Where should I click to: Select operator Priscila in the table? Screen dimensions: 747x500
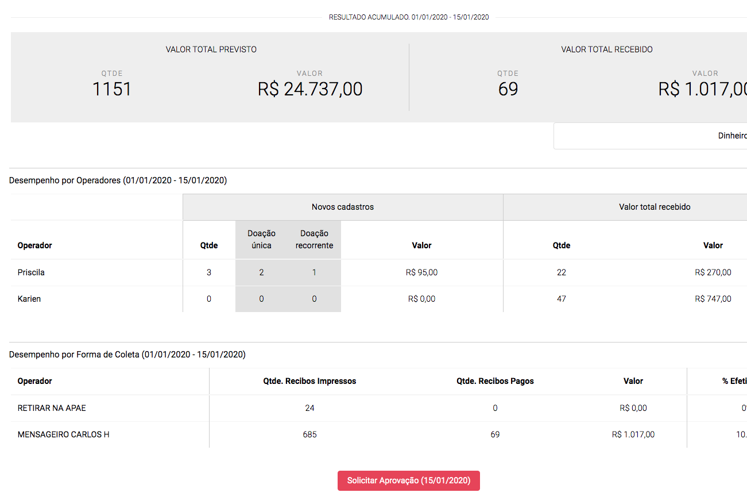click(31, 272)
